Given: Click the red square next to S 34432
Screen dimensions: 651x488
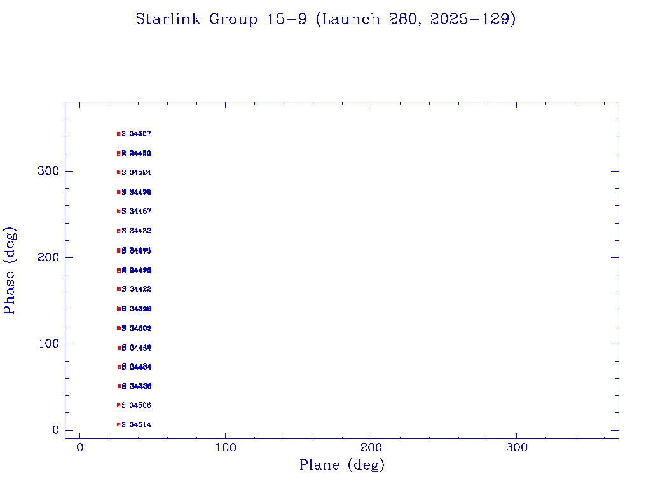Looking at the screenshot, I should [x=118, y=231].
